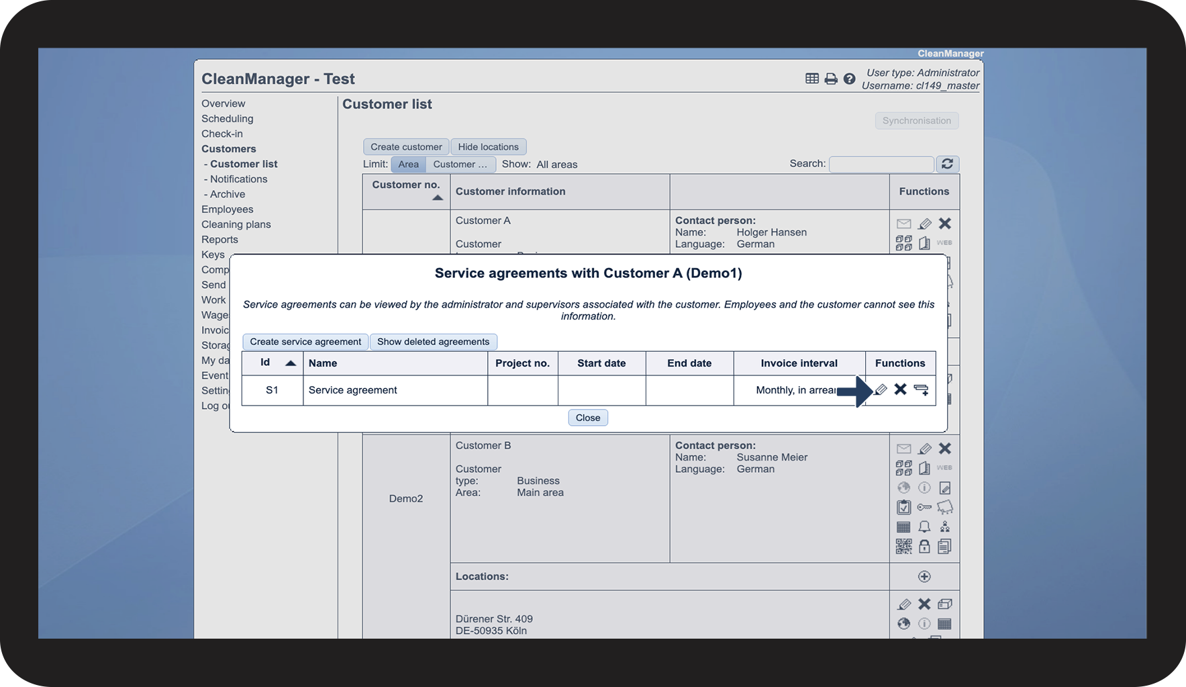Open the QR code icon for Customer B
1186x687 pixels.
[903, 547]
